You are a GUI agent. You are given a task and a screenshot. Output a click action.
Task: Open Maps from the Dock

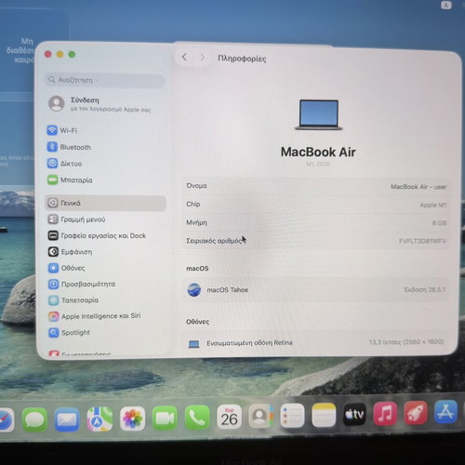[x=100, y=419]
